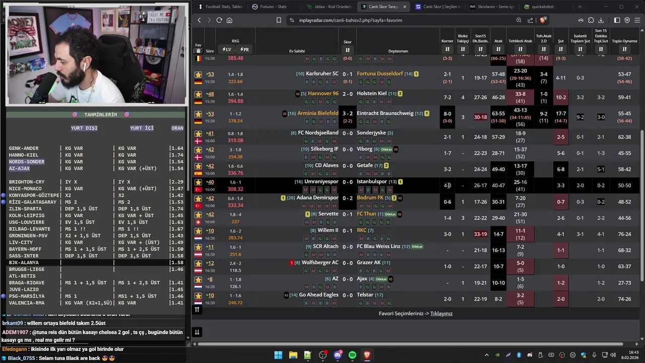The image size is (645, 363).
Task: Share this page via the address bar
Action: [x=530, y=20]
